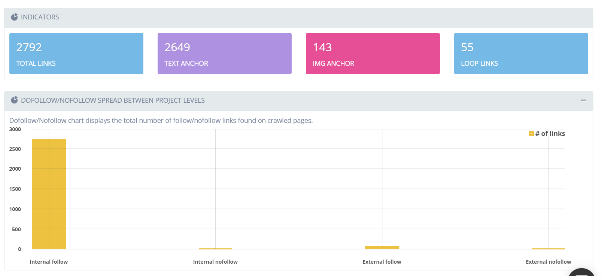
Task: Select the 143 IMG Anchor card
Action: point(373,53)
